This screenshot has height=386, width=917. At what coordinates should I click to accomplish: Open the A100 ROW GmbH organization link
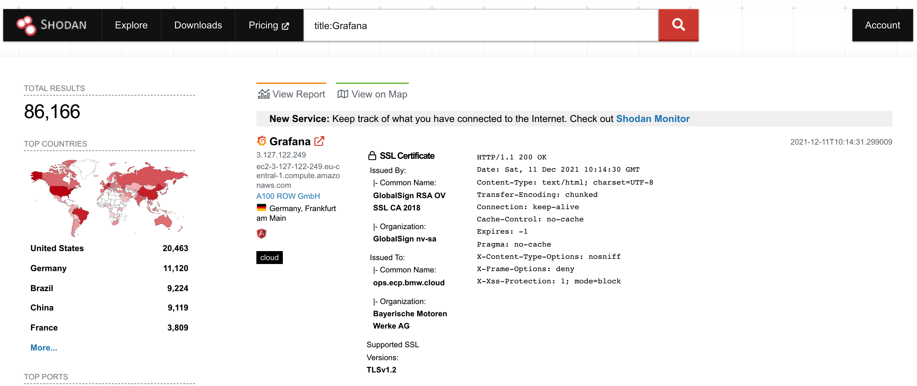pyautogui.click(x=288, y=196)
